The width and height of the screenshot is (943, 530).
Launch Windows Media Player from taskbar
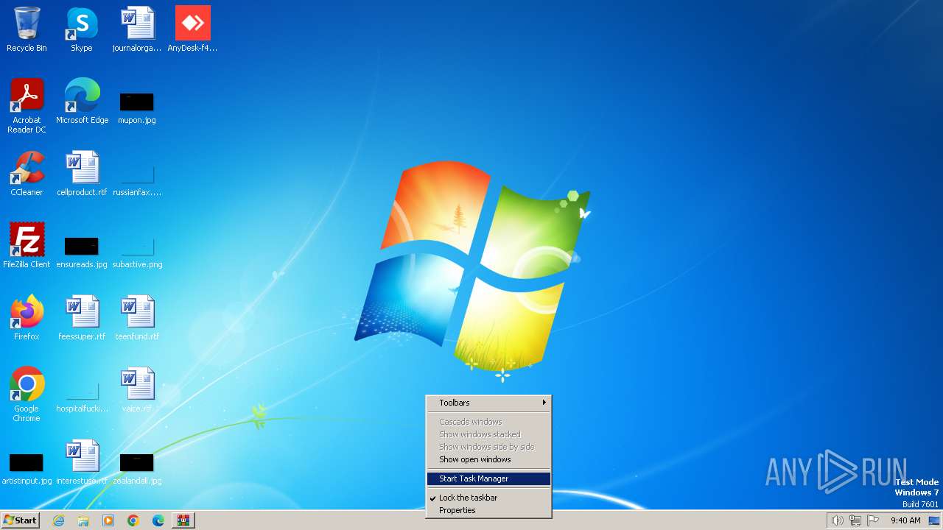[x=108, y=520]
